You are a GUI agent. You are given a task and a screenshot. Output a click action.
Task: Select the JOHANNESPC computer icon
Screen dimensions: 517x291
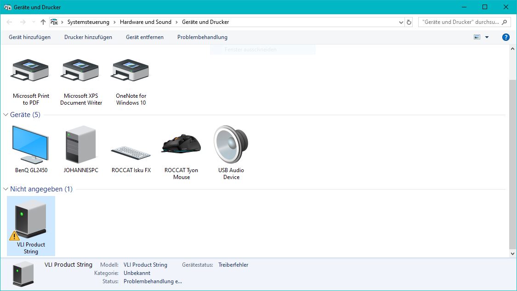81,144
